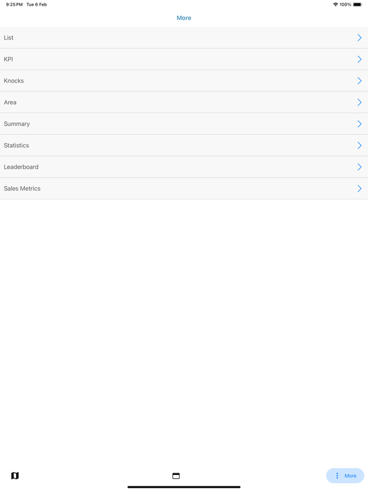Open the map tab icon
Viewport: 368px width, 491px height.
(x=15, y=476)
